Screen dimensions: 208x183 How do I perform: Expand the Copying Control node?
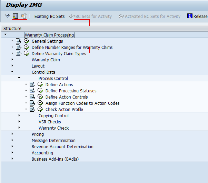click(19, 115)
